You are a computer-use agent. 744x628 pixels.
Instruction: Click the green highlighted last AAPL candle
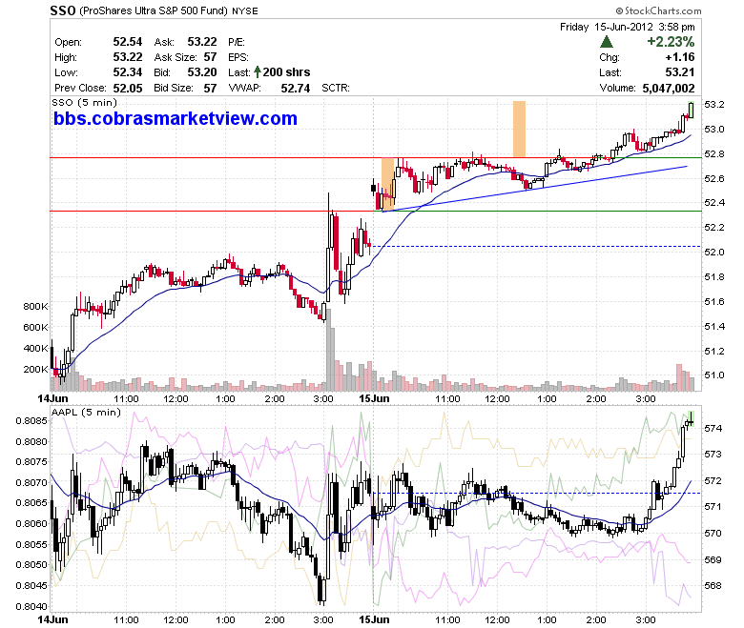point(691,419)
